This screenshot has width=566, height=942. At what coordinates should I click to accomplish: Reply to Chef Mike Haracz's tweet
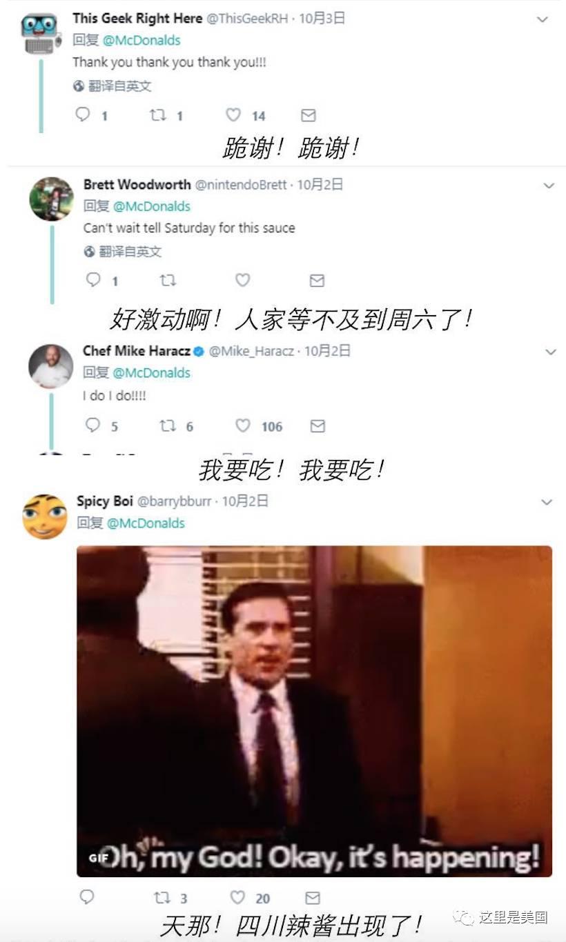click(x=92, y=425)
